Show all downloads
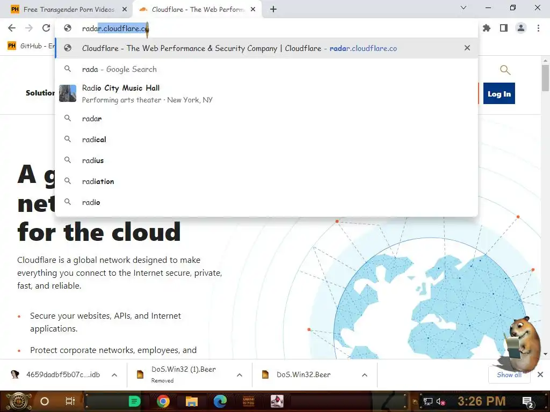Screen dimensions: 550x412 [509, 375]
